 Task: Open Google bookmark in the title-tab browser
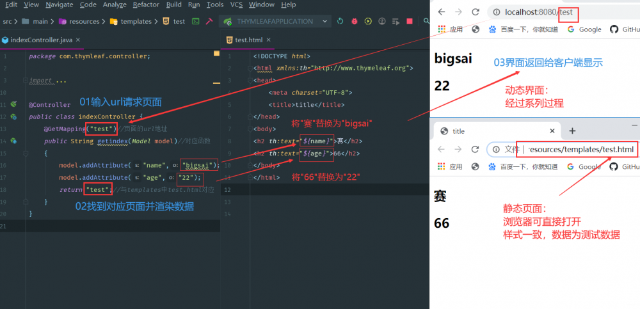tap(584, 166)
